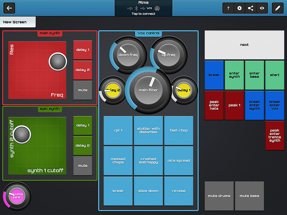The width and height of the screenshot is (287, 215).
Task: Trigger the rpt 1 pad
Action: 118,130
